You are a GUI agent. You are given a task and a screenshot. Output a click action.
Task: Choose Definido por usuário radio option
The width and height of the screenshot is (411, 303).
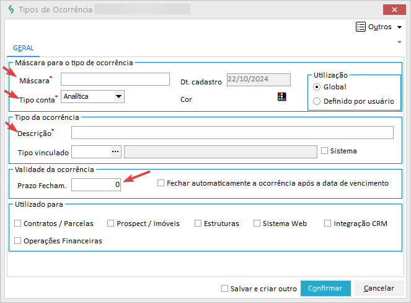tap(317, 101)
